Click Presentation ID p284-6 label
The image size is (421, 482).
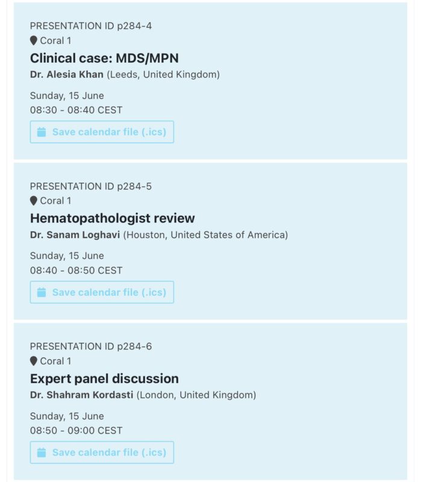pyautogui.click(x=91, y=346)
